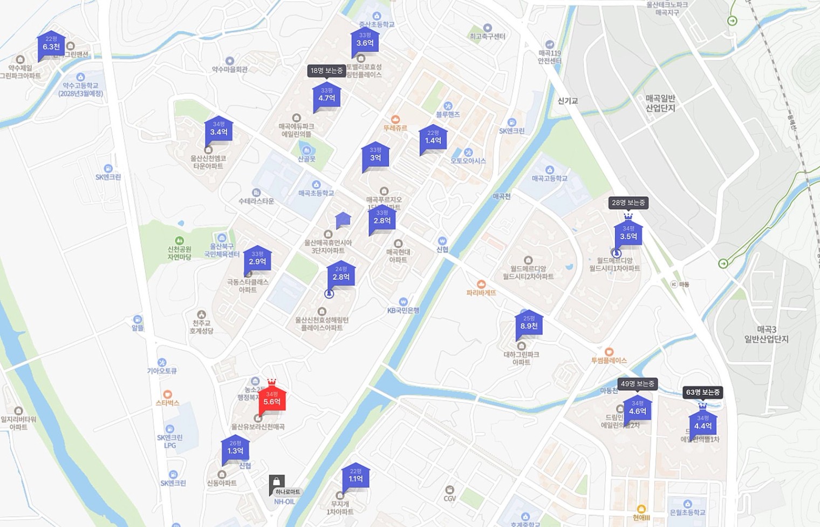Image resolution: width=820 pixels, height=527 pixels.
Task: Click the NH-OIL station label
Action: [x=284, y=502]
